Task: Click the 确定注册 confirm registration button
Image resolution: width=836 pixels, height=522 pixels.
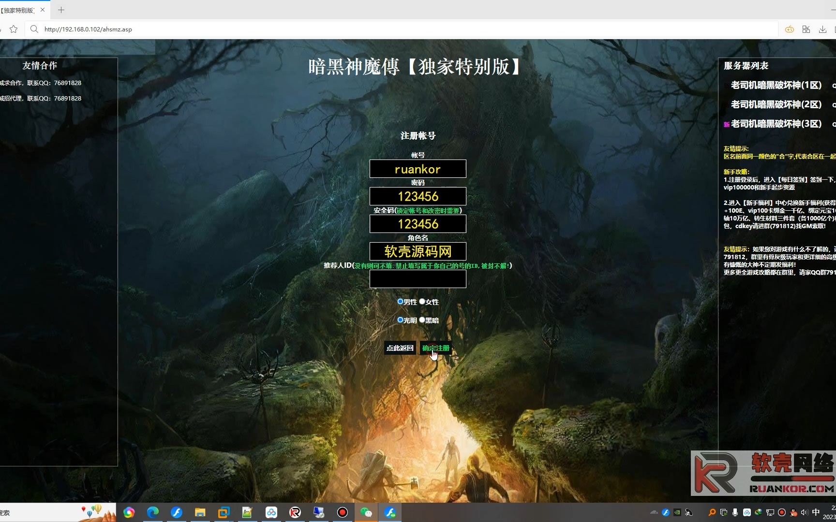Action: pos(436,348)
